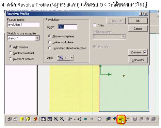Click the magnifier zoom in icon
This screenshot has height=128, width=161.
pos(56,119)
